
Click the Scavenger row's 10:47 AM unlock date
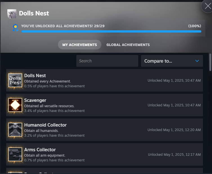click(x=174, y=105)
